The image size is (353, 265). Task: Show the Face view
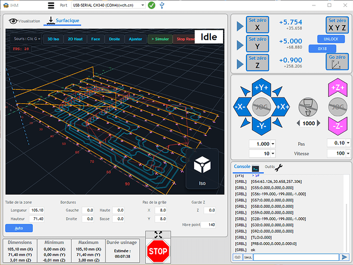pyautogui.click(x=96, y=39)
